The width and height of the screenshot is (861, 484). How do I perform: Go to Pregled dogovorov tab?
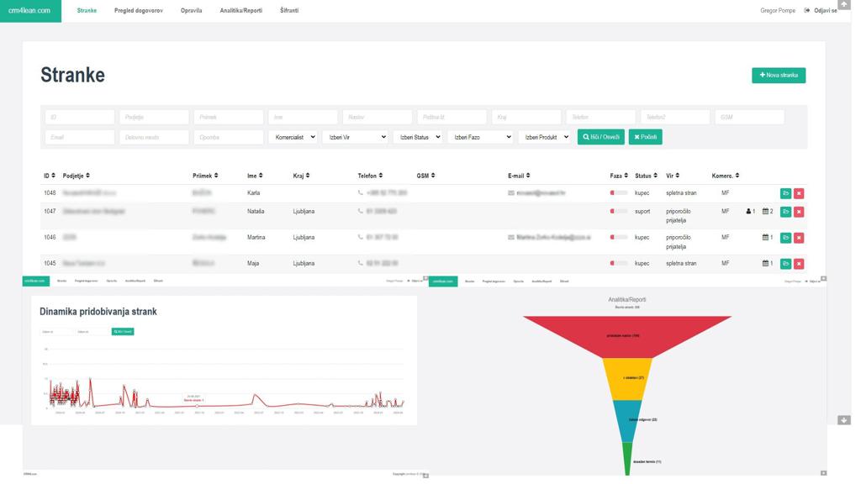[x=139, y=10]
